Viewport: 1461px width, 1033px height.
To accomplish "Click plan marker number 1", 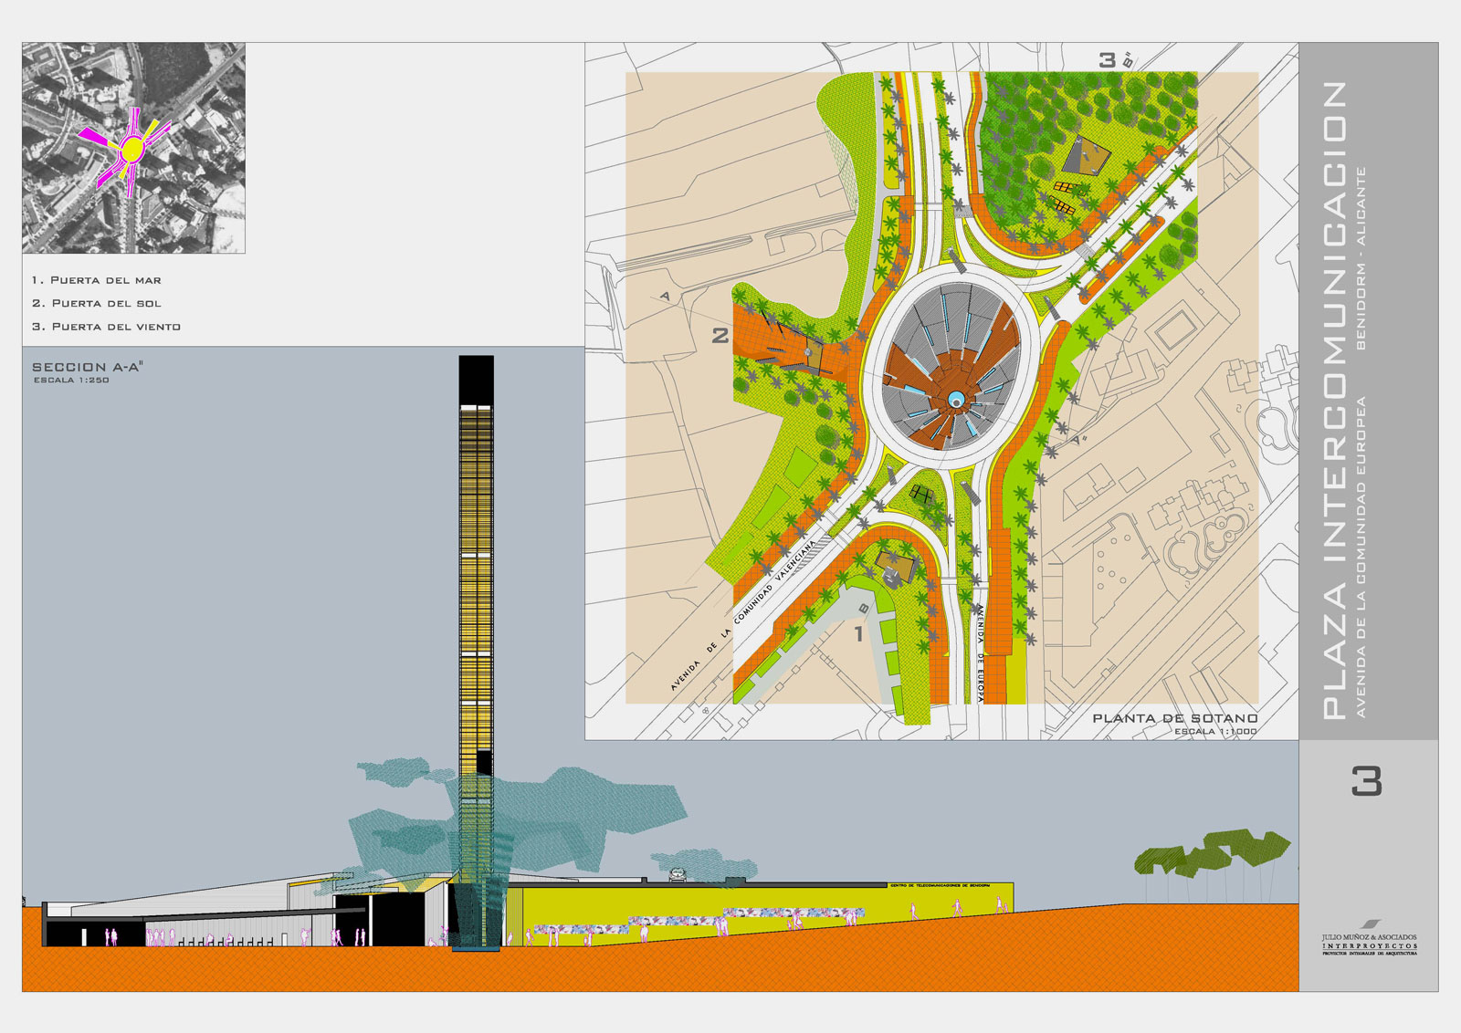I will pyautogui.click(x=859, y=633).
